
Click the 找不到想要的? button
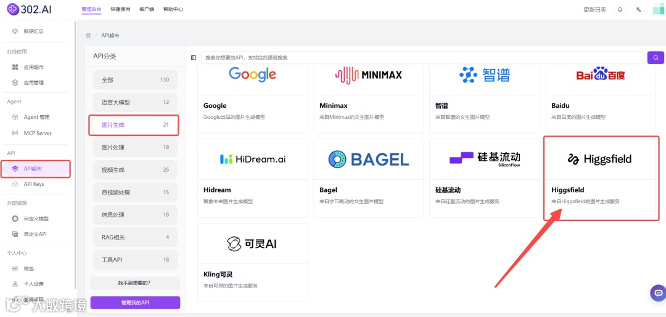click(135, 283)
